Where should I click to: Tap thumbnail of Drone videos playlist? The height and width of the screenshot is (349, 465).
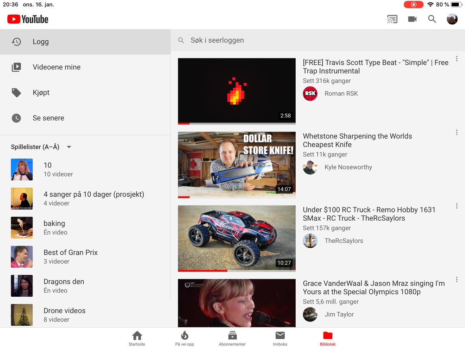22,315
